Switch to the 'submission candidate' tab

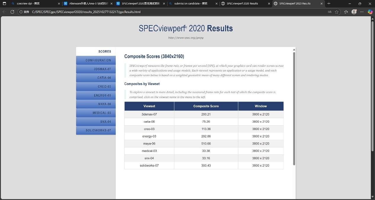191,4
